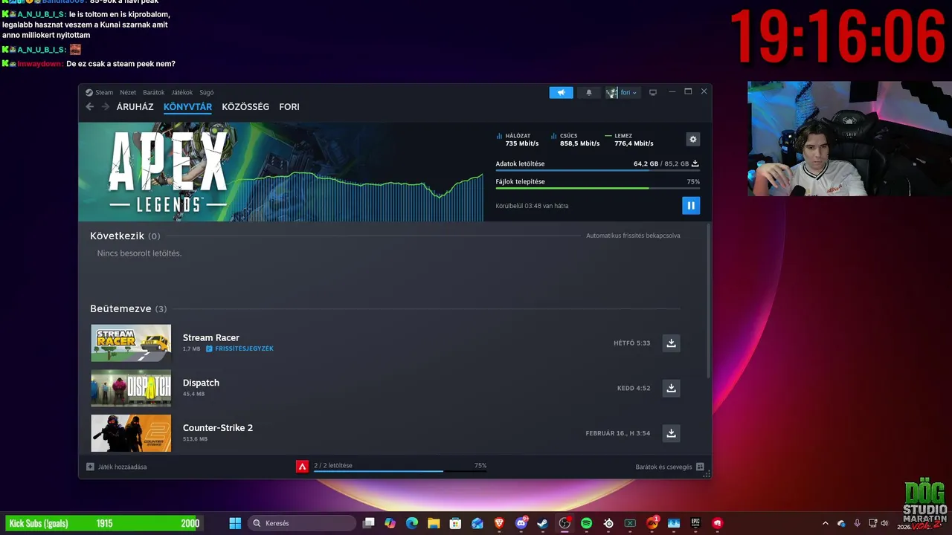The width and height of the screenshot is (952, 535).
Task: Pause the Apex Legends download
Action: [691, 206]
